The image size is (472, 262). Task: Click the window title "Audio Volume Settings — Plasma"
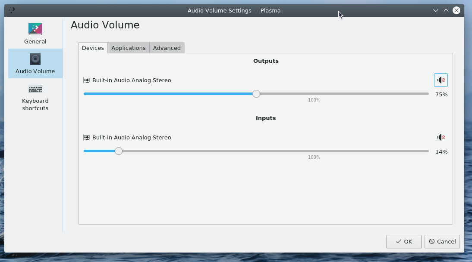click(234, 10)
